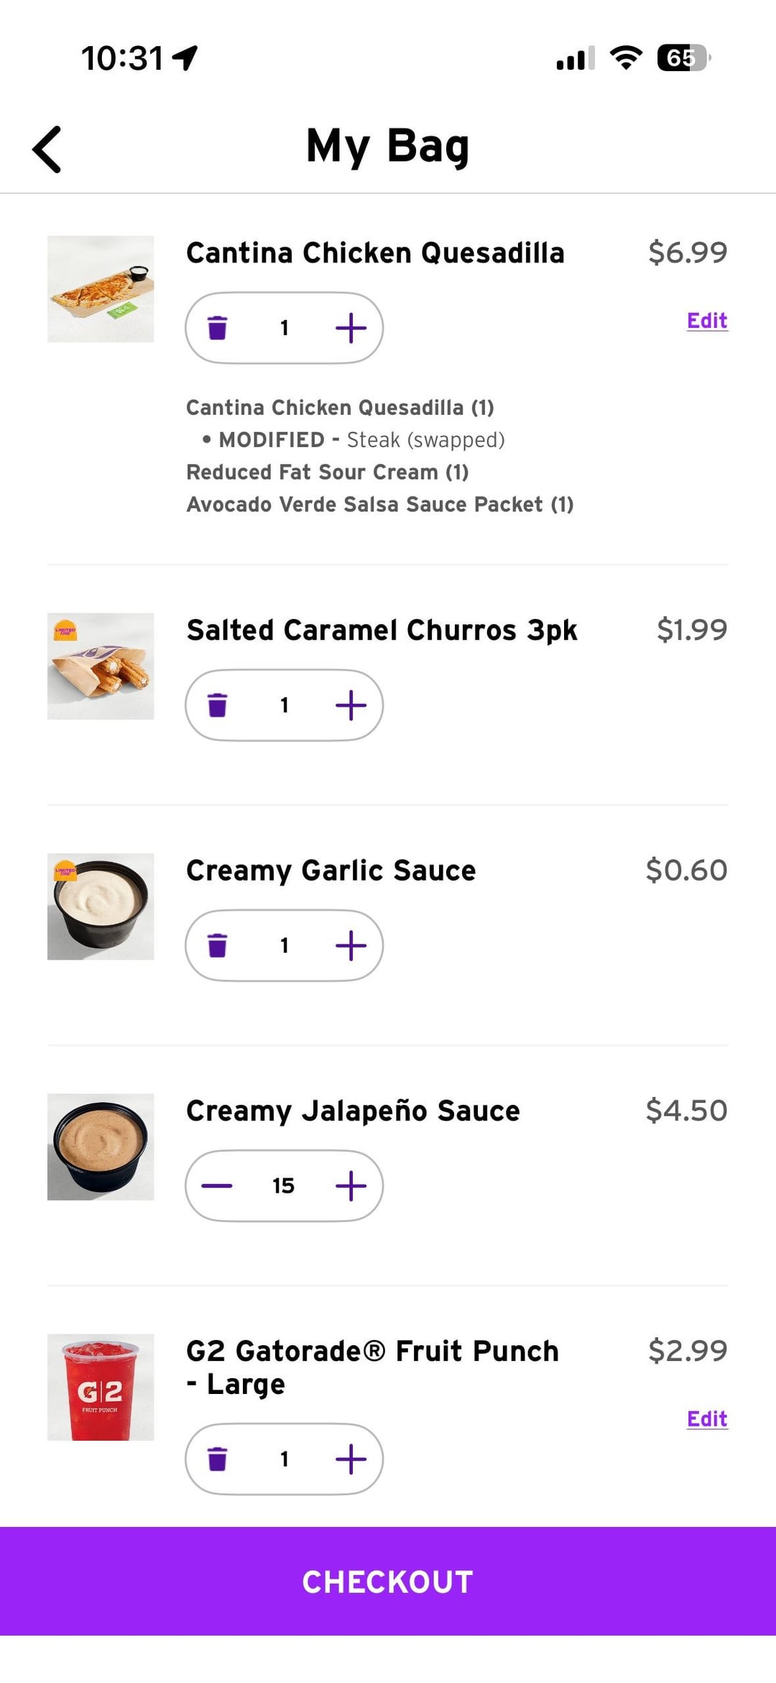This screenshot has height=1683, width=776.
Task: Edit the Cantina Chicken Quesadilla
Action: click(x=707, y=321)
